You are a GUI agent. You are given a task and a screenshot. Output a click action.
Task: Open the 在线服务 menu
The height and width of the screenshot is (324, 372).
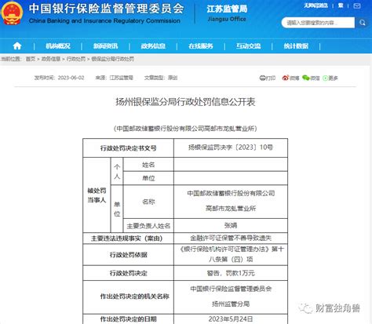tap(201, 46)
